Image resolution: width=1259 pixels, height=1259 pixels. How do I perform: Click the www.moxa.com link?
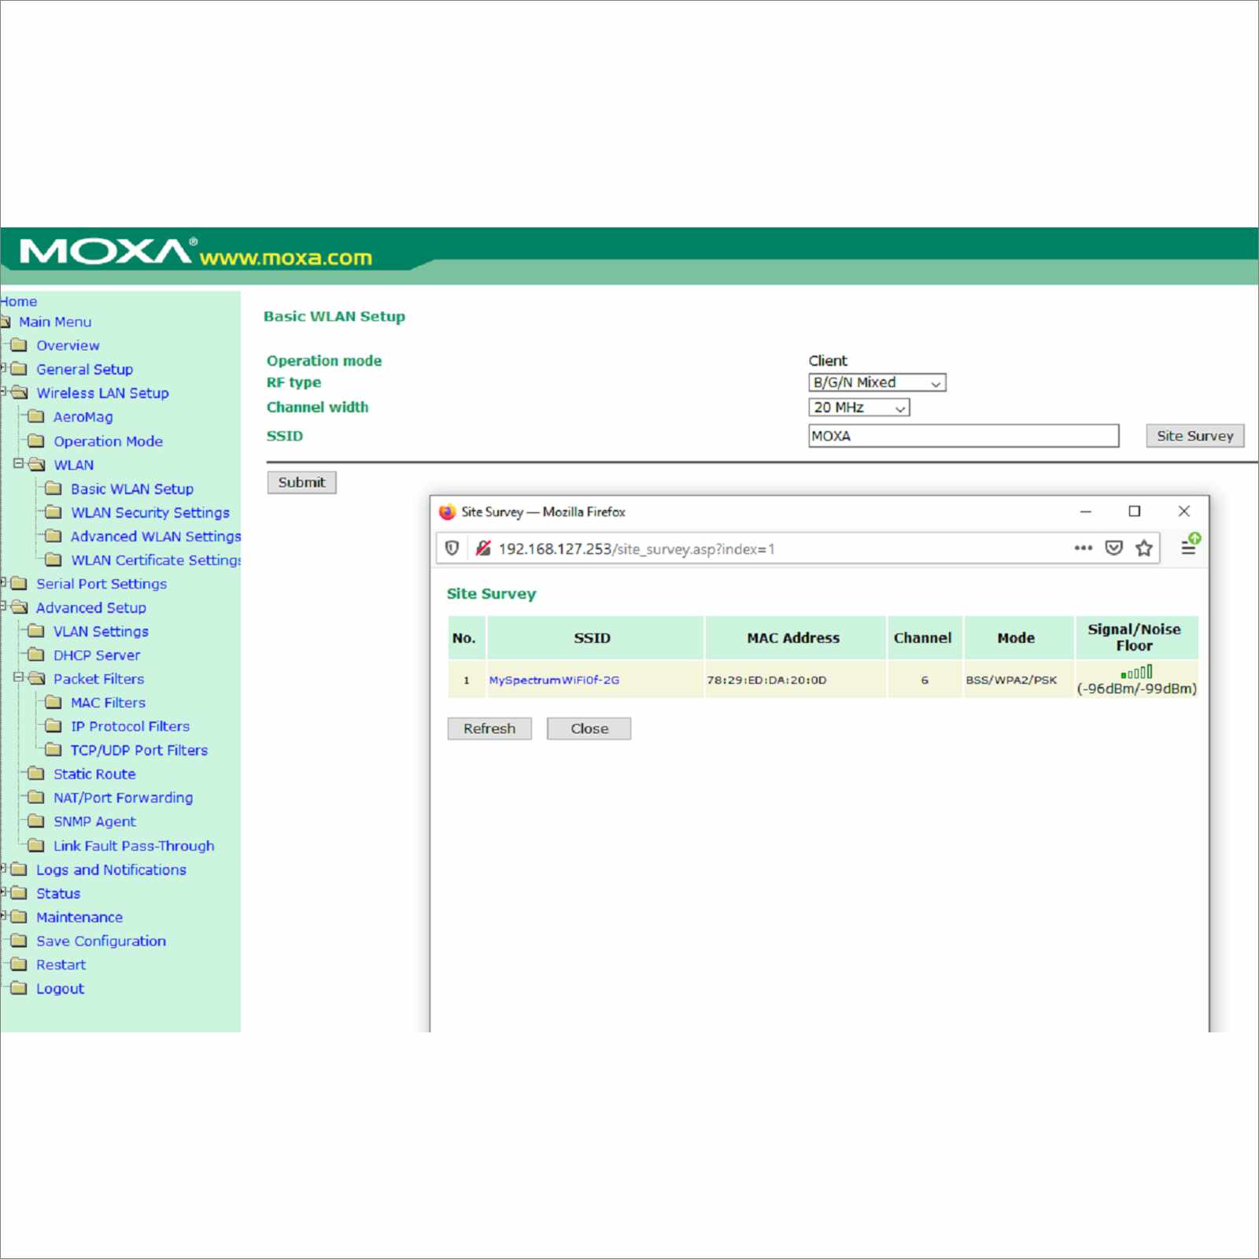[285, 257]
